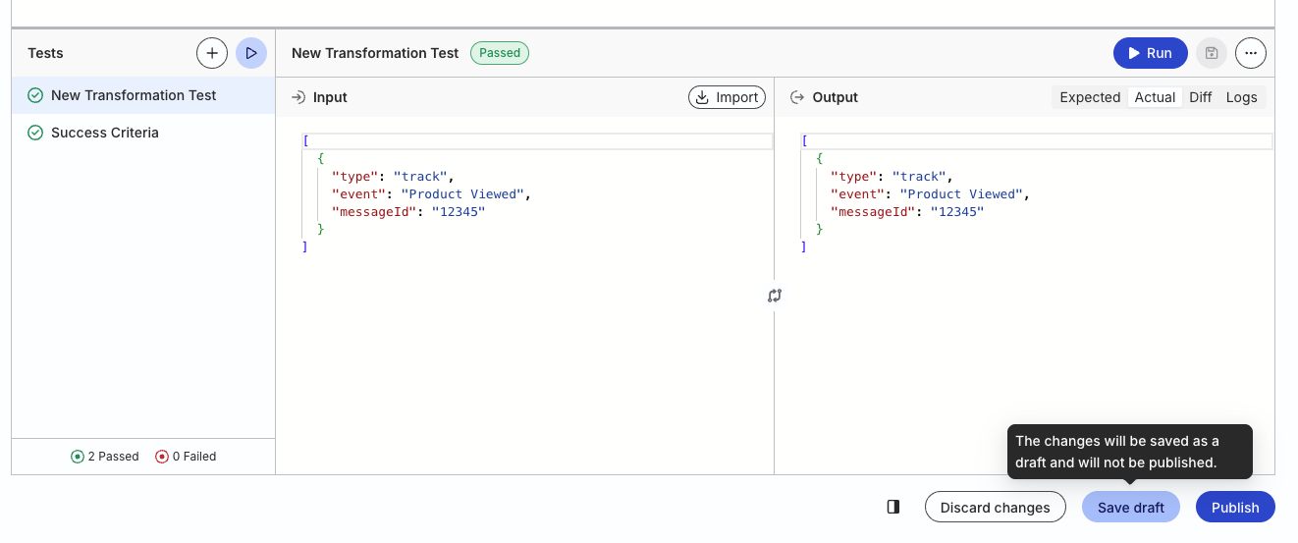Switch to the Expected output tab
Image resolution: width=1298 pixels, height=543 pixels.
tap(1090, 97)
